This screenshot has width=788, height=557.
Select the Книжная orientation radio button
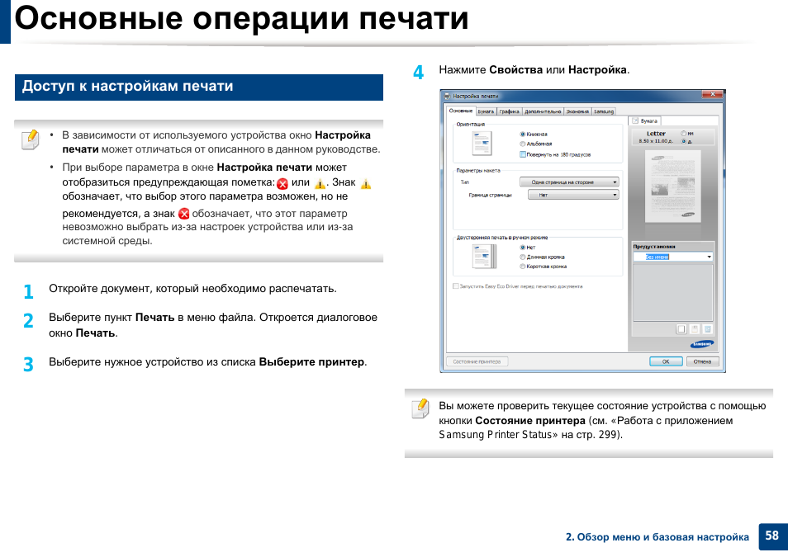(x=523, y=134)
